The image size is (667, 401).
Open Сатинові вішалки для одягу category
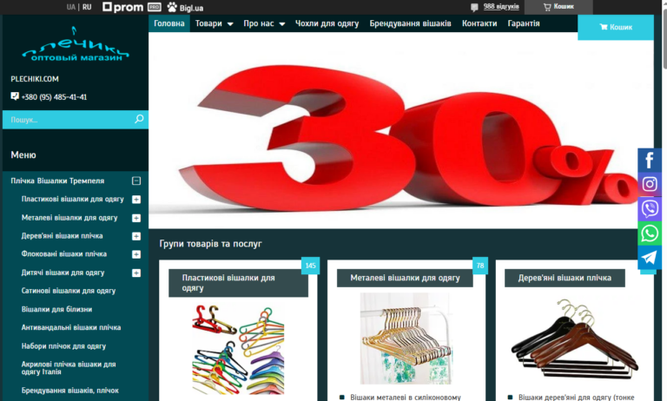click(x=69, y=291)
